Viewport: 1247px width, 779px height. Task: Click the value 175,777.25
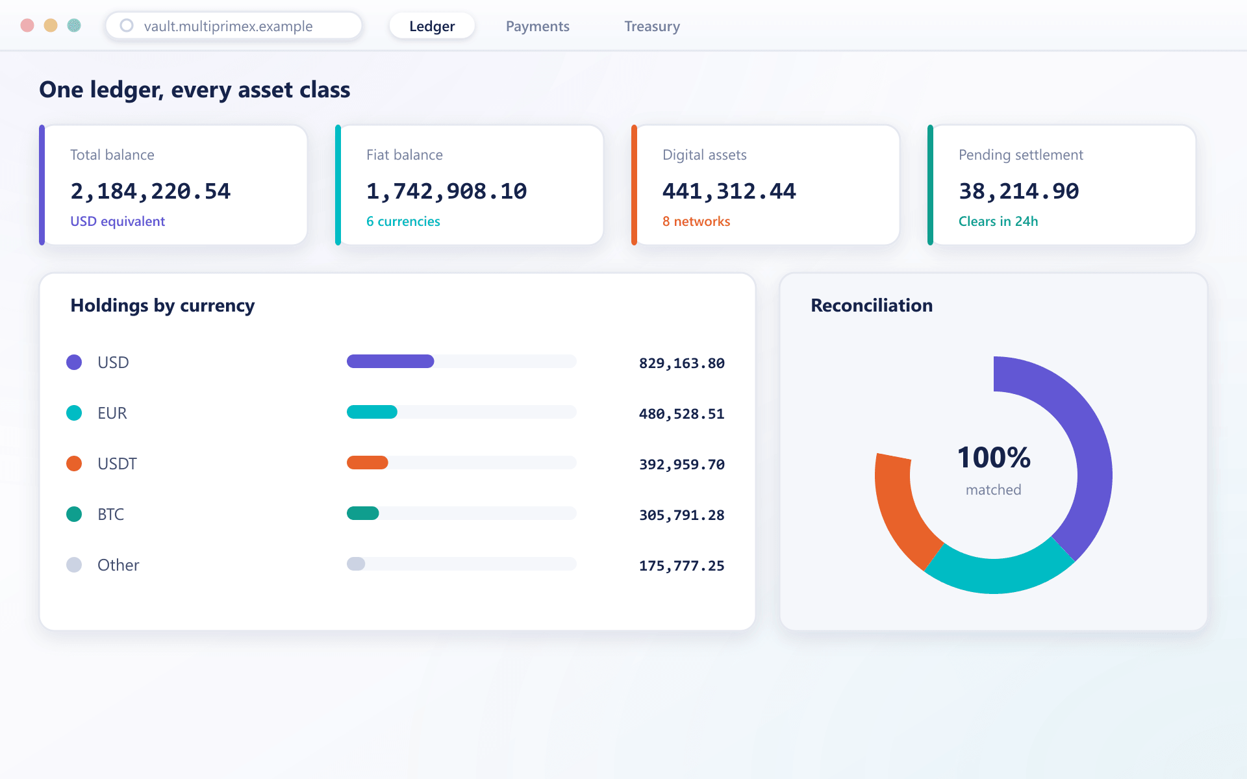click(682, 566)
